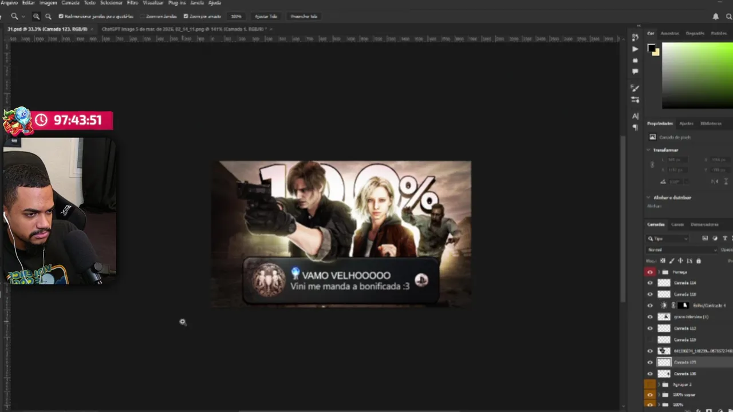Toggle Redimensionar janelas para ajustá-las checkbox
733x412 pixels.
click(x=61, y=17)
